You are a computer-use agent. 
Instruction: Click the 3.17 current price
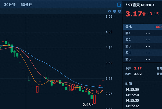tap(134, 14)
